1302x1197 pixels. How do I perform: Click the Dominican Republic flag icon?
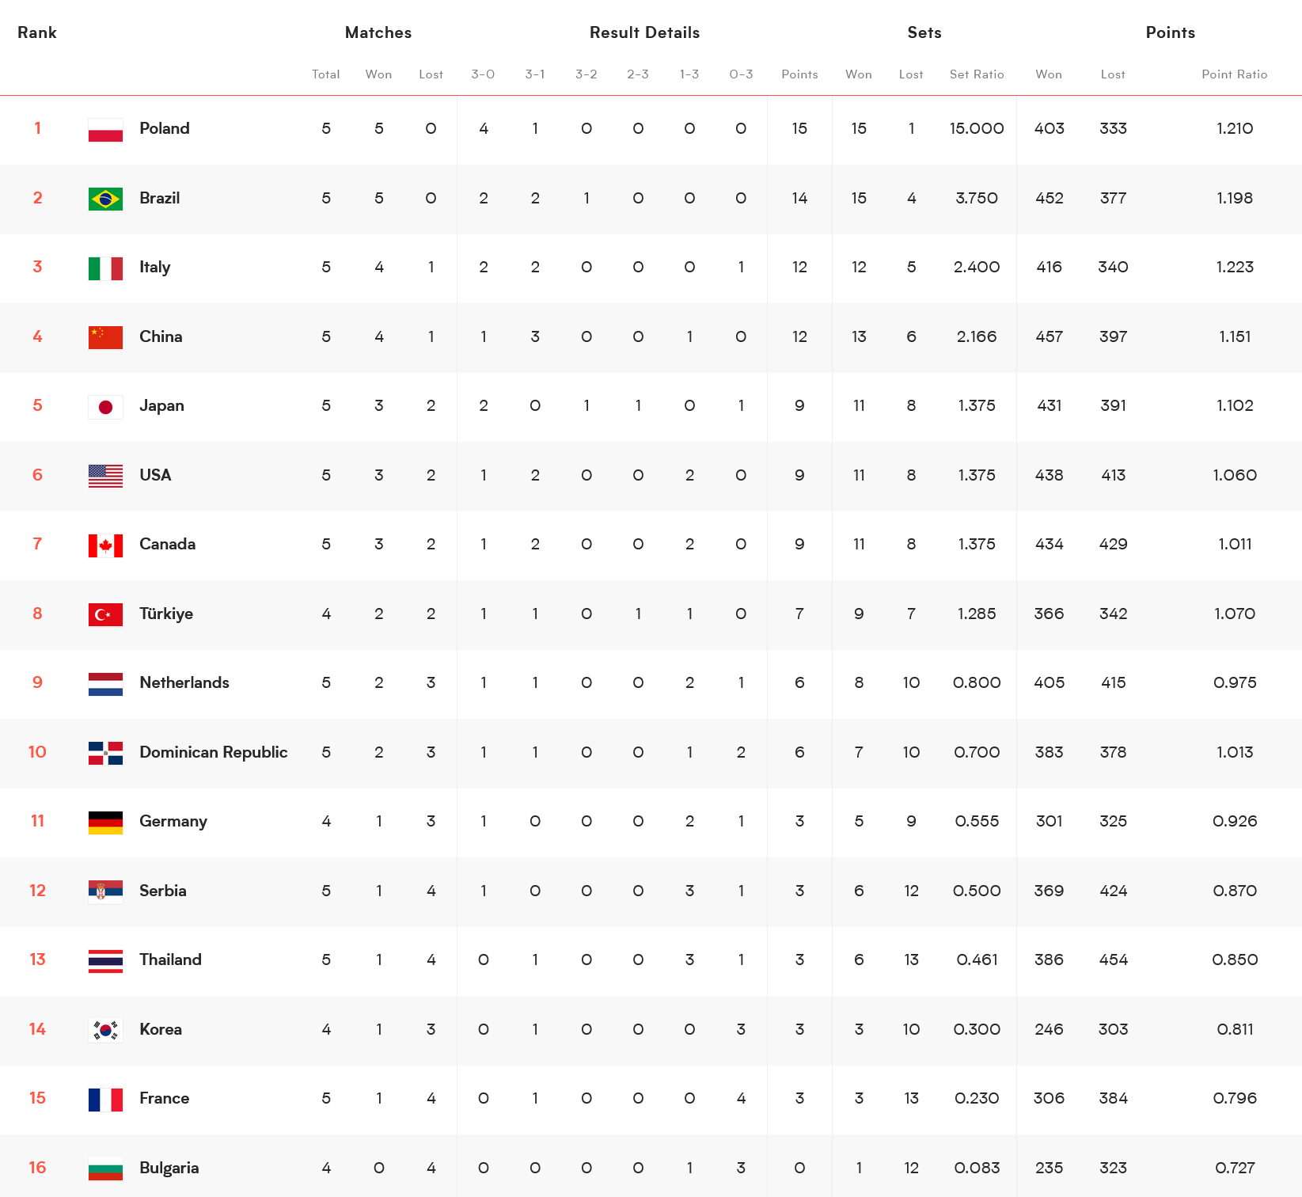[x=105, y=753]
